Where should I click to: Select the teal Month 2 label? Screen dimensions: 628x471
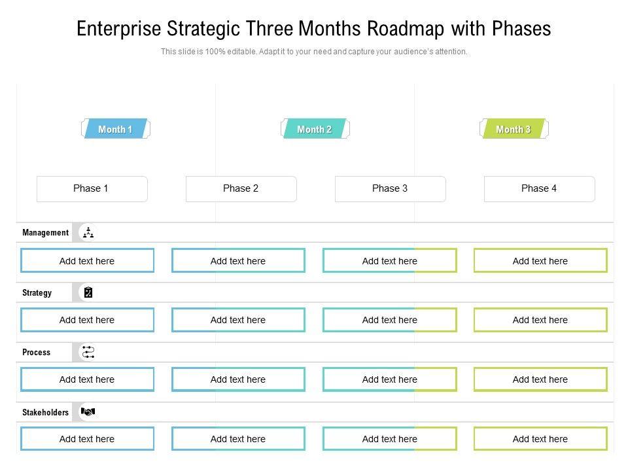314,130
